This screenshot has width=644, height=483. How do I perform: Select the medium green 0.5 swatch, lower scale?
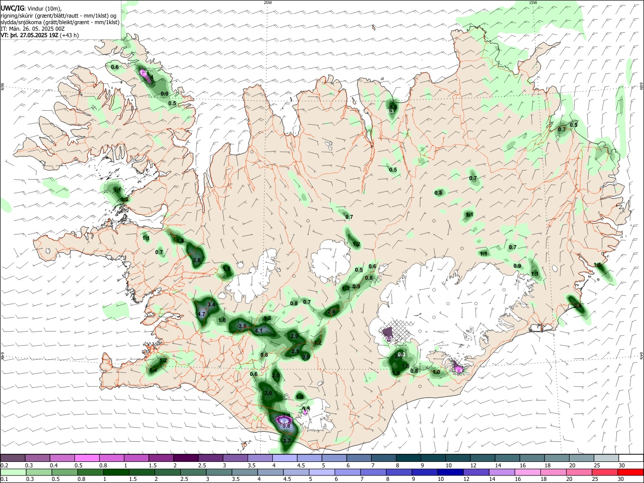click(64, 472)
